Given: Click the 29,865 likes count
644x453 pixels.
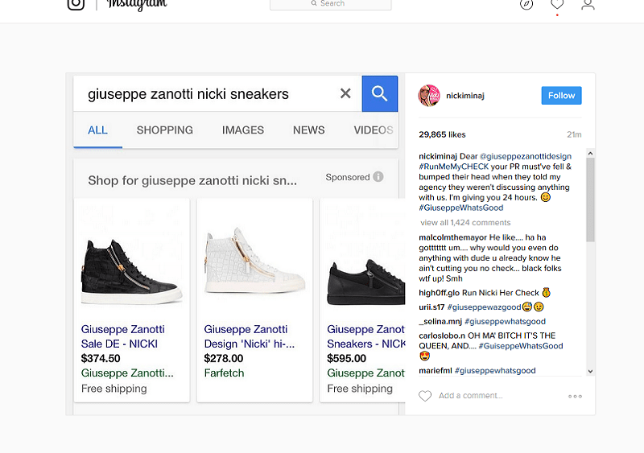Looking at the screenshot, I should (x=442, y=134).
